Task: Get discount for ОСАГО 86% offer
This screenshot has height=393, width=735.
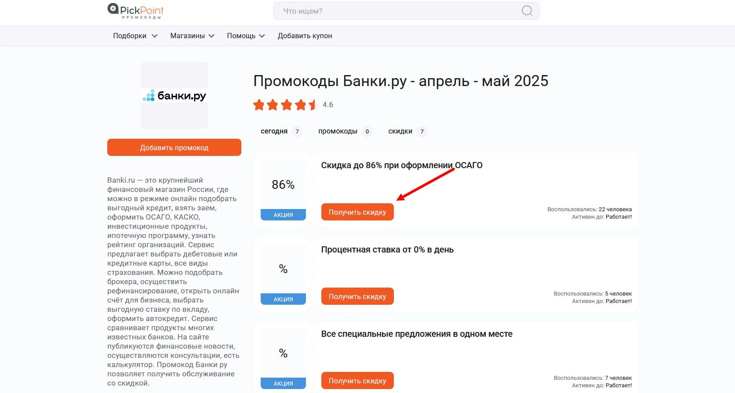Action: tap(357, 212)
